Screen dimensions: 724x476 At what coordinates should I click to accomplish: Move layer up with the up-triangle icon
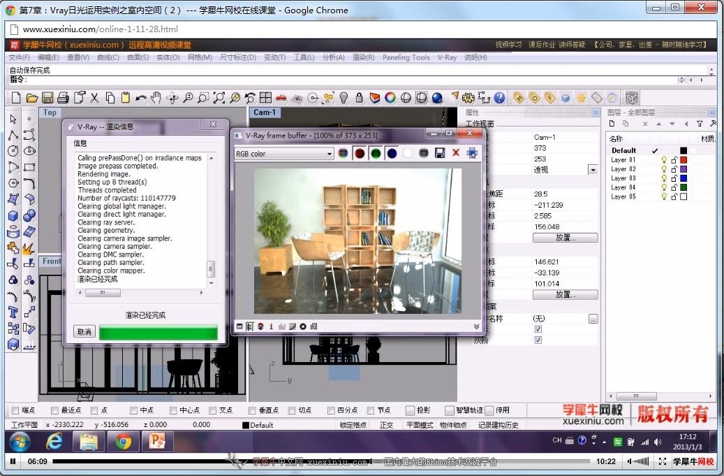click(x=659, y=124)
